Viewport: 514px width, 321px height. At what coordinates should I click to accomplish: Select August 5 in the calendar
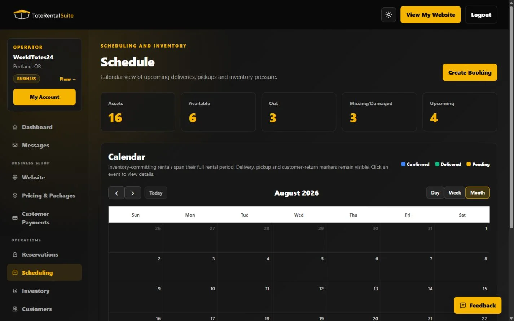[299, 268]
